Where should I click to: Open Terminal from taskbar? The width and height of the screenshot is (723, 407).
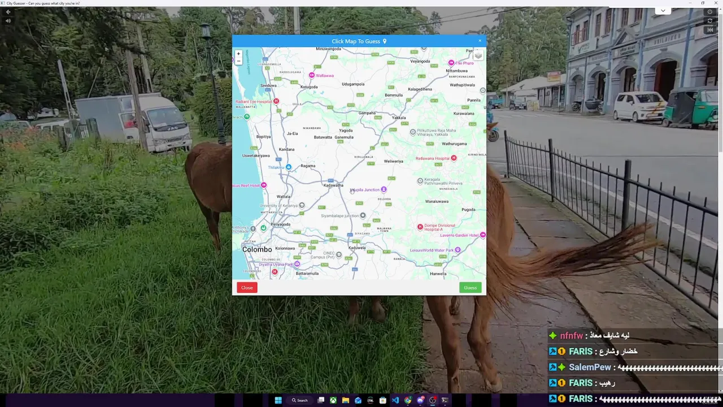click(x=445, y=400)
